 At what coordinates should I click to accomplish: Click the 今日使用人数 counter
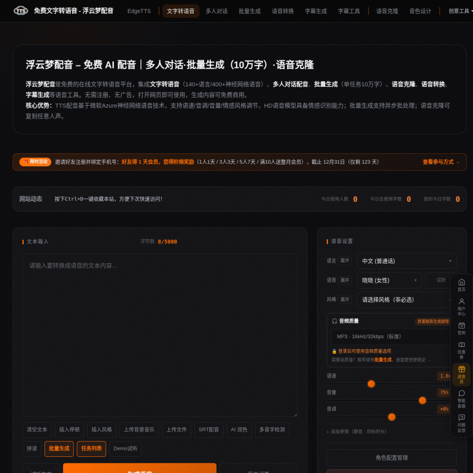pyautogui.click(x=340, y=199)
